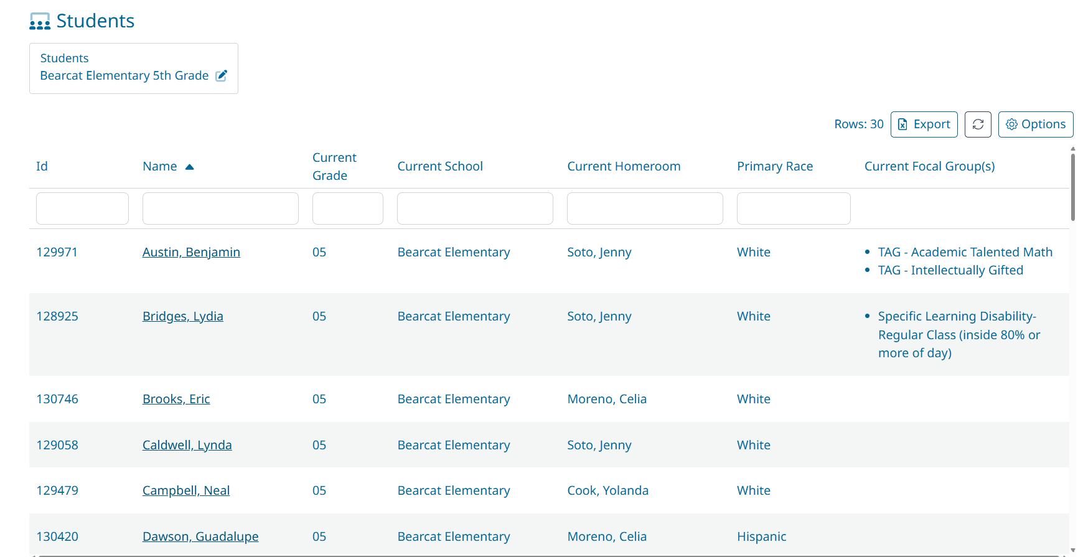Open the Options gear menu

point(1035,124)
